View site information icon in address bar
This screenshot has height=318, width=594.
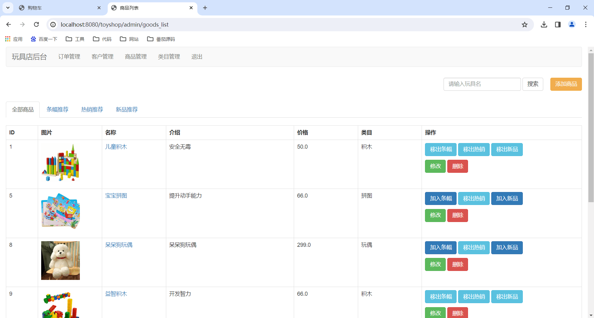[53, 24]
